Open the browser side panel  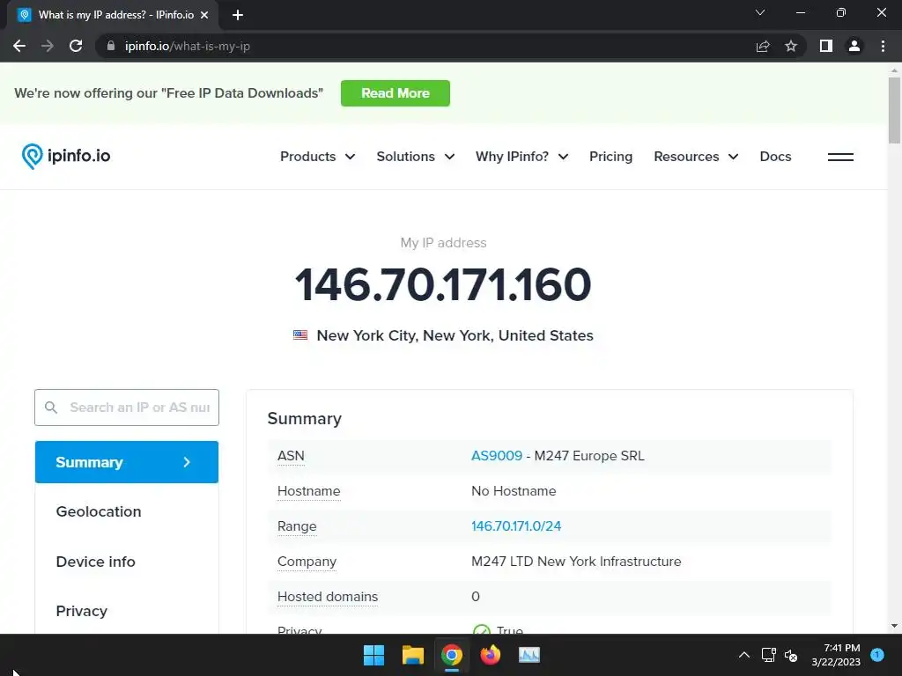tap(826, 46)
